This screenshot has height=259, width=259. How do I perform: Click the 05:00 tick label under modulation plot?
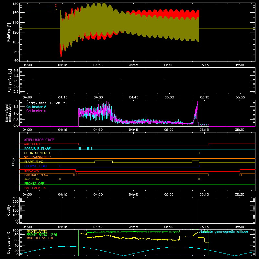(169, 130)
